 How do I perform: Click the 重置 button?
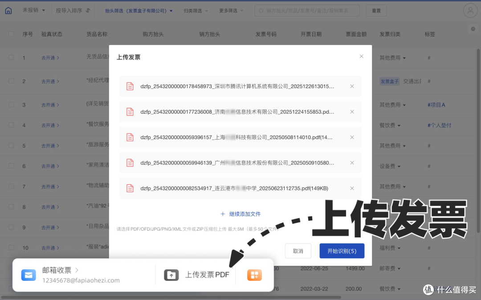[x=376, y=11]
